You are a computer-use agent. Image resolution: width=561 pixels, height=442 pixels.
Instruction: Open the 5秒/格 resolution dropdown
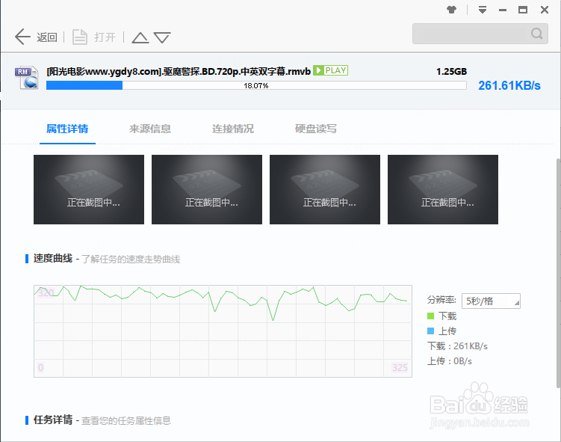pos(491,301)
